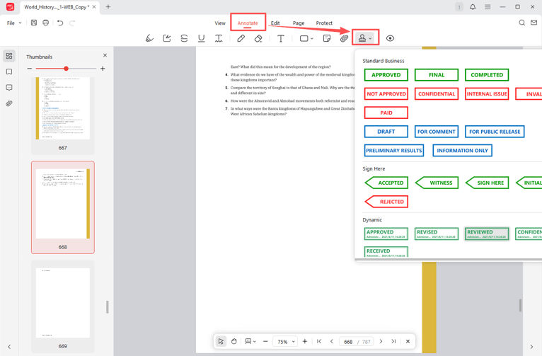Viewport: 542px width, 356px height.
Task: Undo the last action
Action: 60,23
